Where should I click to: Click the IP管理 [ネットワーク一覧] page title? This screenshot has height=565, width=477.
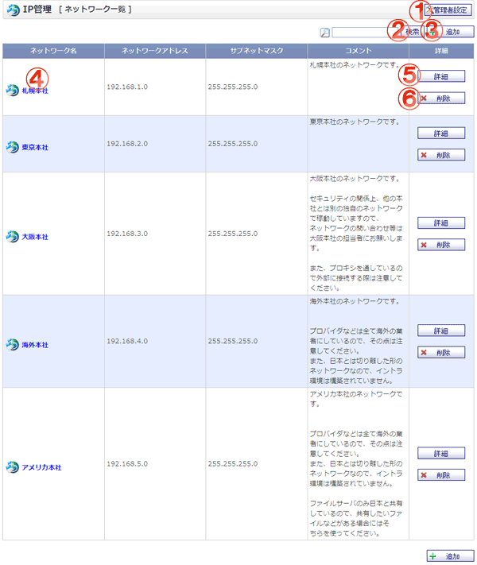pos(77,10)
